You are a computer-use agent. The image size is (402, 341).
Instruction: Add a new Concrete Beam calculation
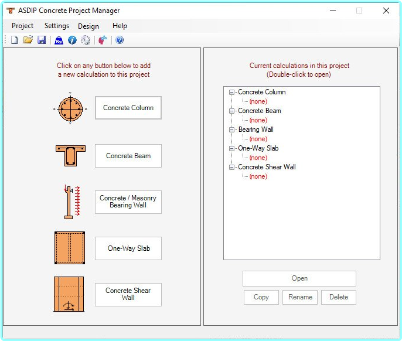(128, 156)
